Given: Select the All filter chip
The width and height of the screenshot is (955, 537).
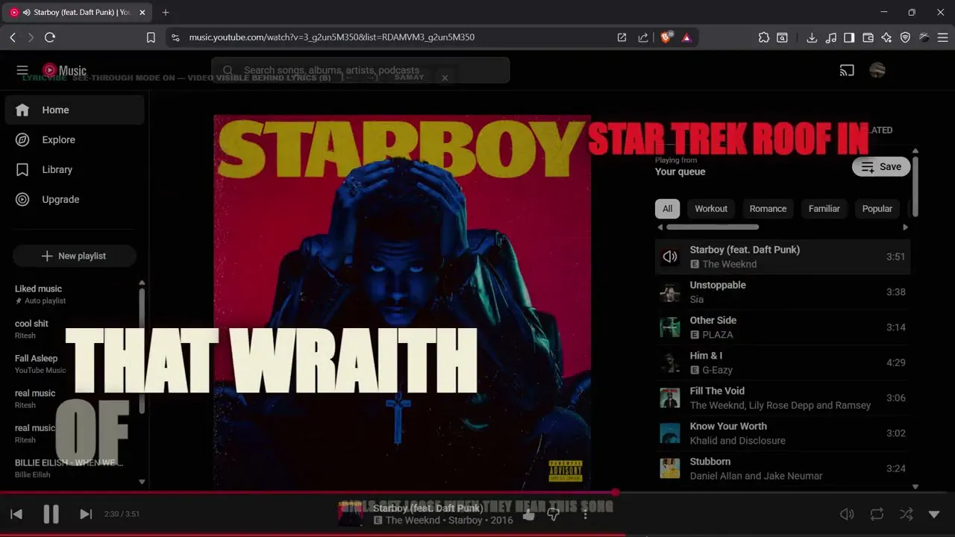Looking at the screenshot, I should tap(667, 209).
